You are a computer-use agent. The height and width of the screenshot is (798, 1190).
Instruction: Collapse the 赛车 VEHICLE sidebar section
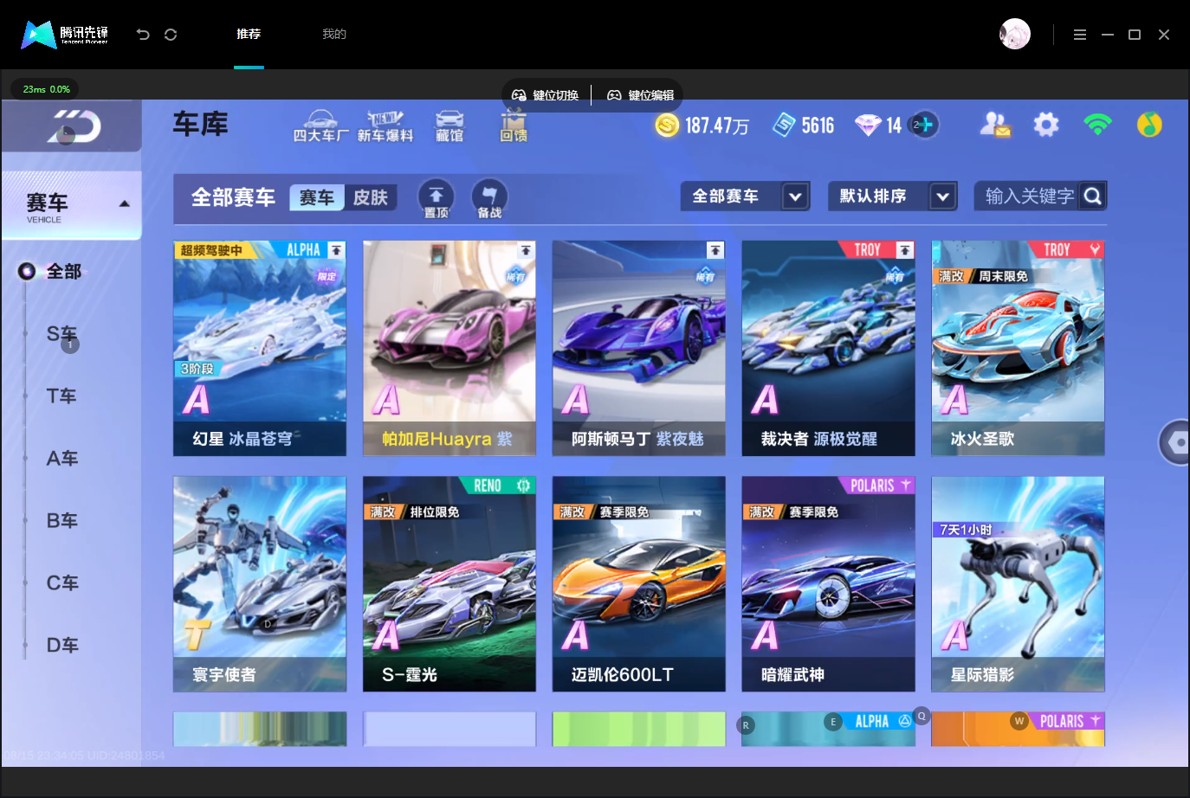point(72,205)
